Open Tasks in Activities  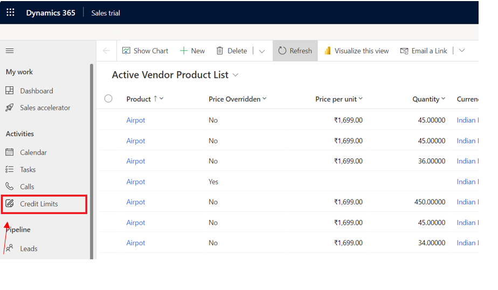[27, 169]
